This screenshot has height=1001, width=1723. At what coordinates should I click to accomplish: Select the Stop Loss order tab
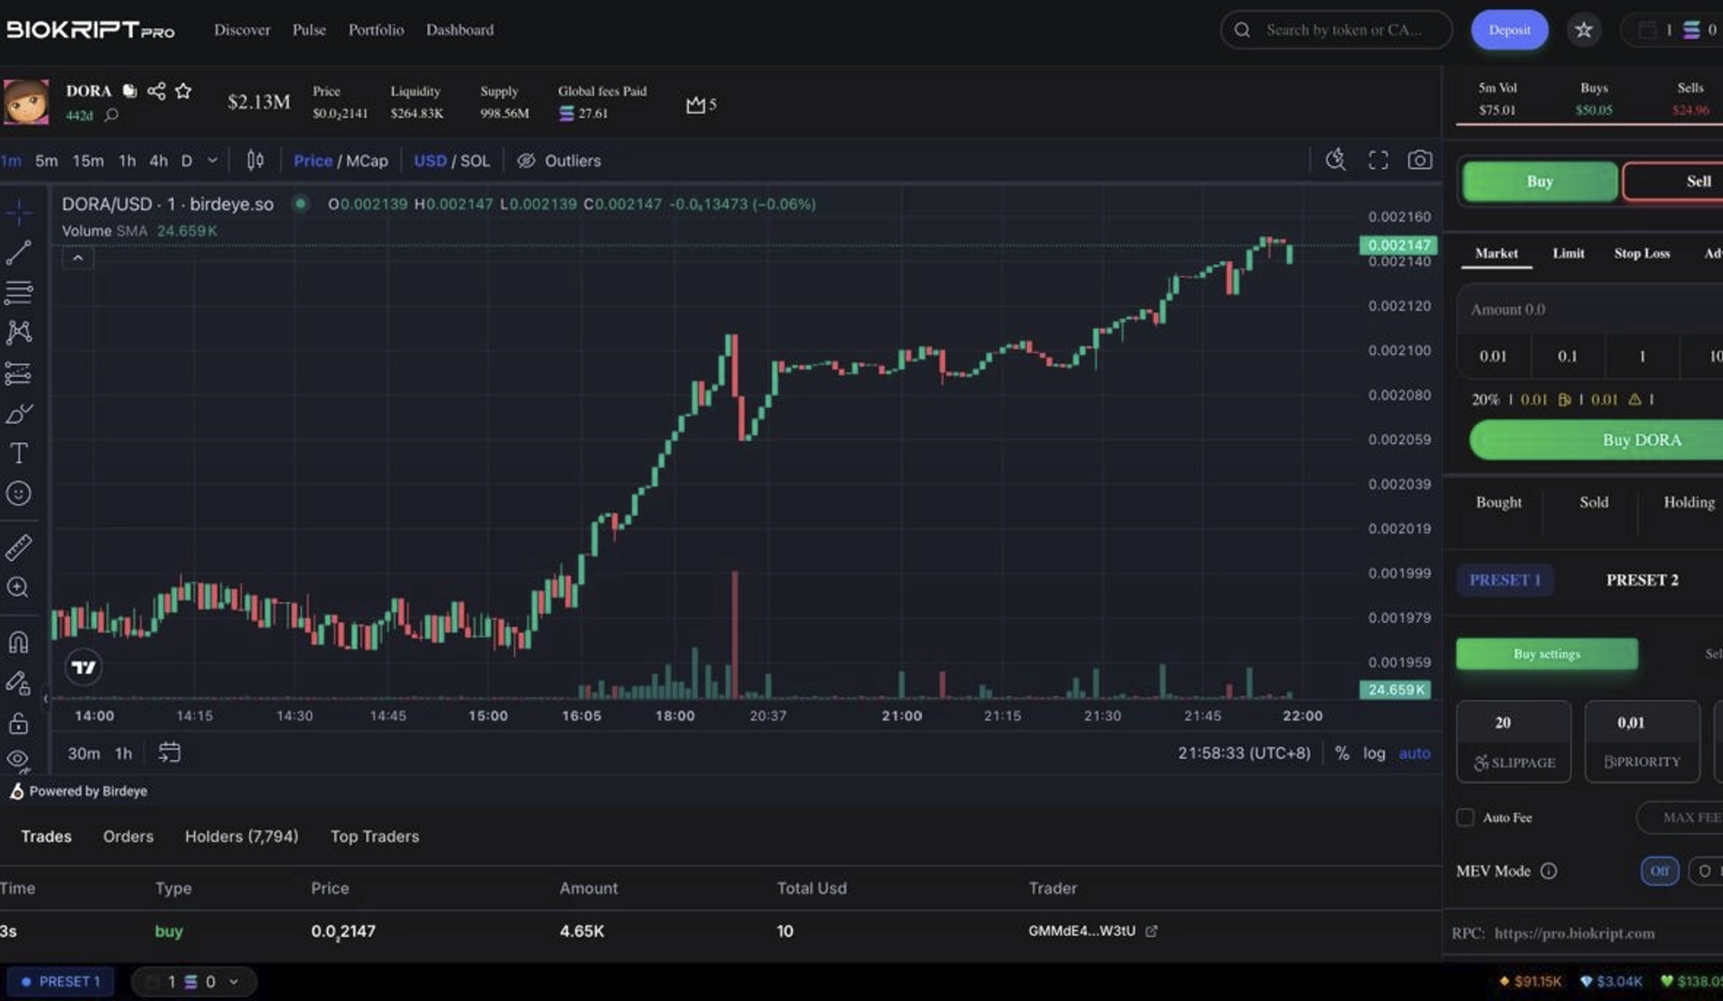[x=1641, y=253]
